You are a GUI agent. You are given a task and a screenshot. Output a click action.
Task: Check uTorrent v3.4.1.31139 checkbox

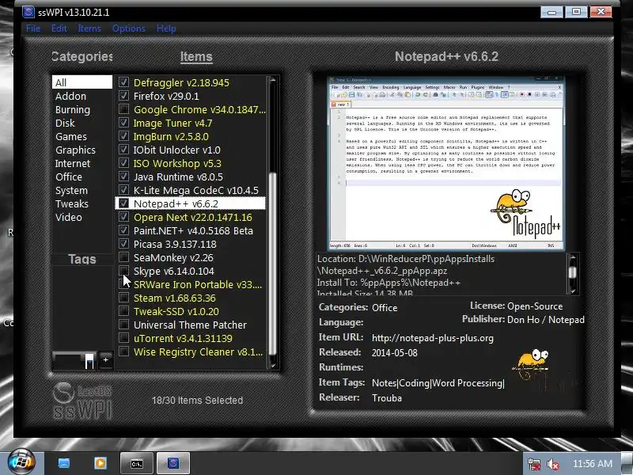pos(123,338)
